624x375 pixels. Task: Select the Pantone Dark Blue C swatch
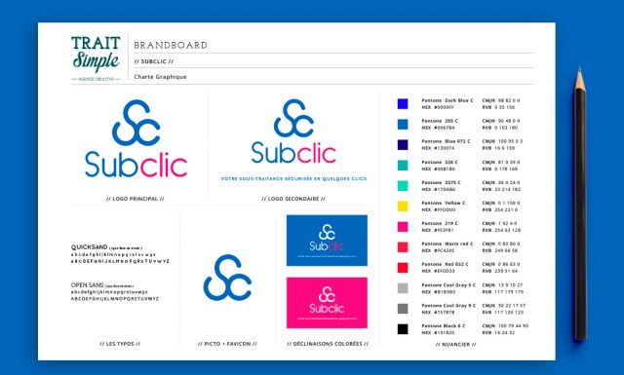(403, 104)
